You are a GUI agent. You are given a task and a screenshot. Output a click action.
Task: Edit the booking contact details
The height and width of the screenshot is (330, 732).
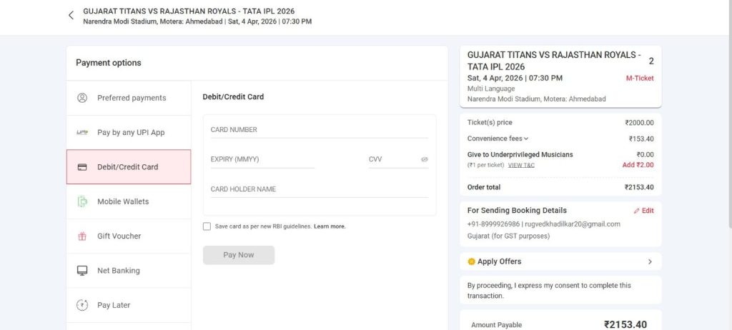pyautogui.click(x=643, y=211)
